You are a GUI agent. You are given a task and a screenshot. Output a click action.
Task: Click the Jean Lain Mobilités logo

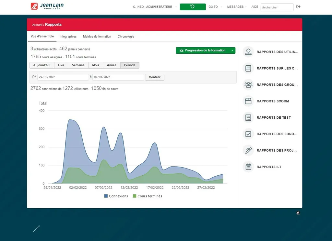(47, 6)
